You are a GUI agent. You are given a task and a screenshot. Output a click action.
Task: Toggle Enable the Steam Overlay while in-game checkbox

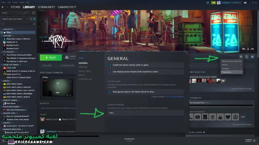(110, 65)
